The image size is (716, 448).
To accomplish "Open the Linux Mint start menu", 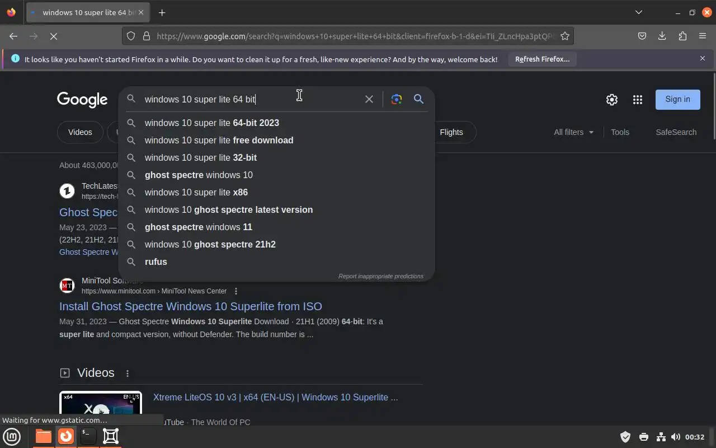I will click(x=12, y=436).
